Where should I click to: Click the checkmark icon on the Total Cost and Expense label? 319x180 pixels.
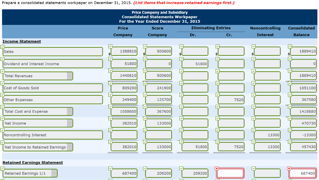click(3, 106)
